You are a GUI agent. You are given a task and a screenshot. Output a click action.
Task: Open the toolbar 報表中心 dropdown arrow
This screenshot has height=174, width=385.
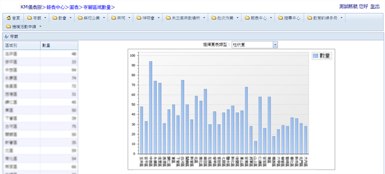point(271,18)
